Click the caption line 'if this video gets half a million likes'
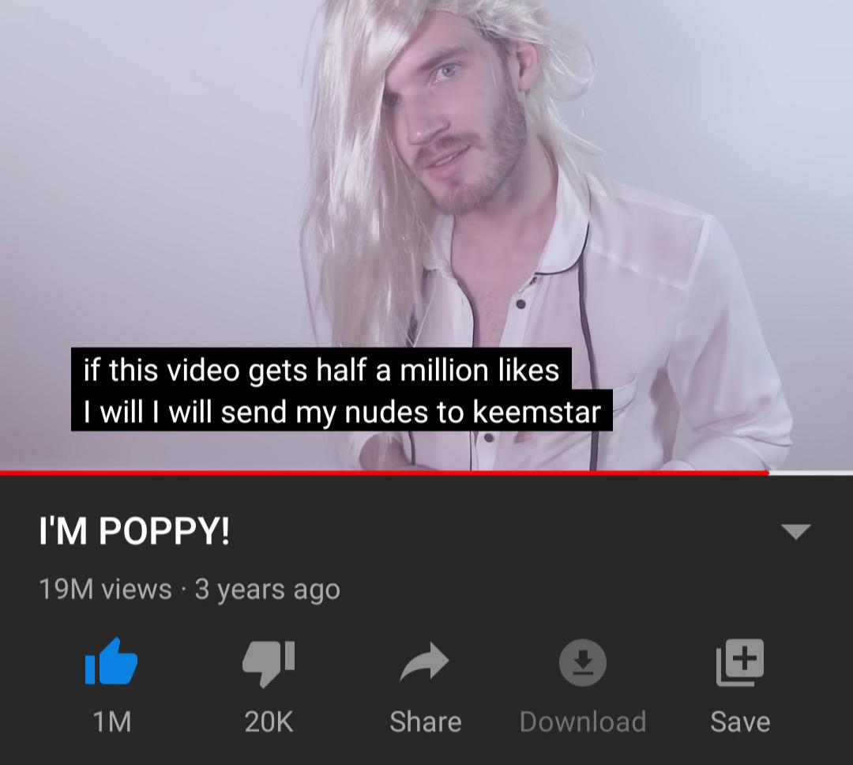The image size is (853, 765). [321, 370]
